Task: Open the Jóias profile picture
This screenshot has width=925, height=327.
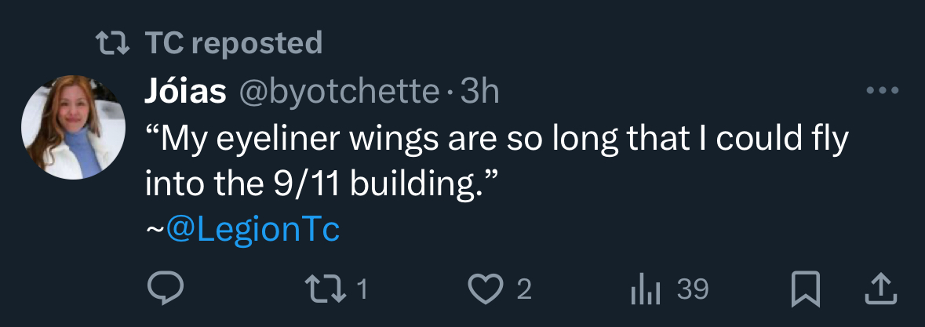Action: pos(74,127)
